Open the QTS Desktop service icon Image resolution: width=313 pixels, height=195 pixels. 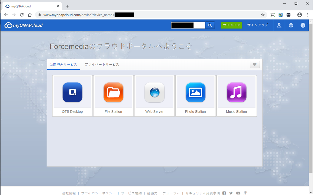pos(72,92)
